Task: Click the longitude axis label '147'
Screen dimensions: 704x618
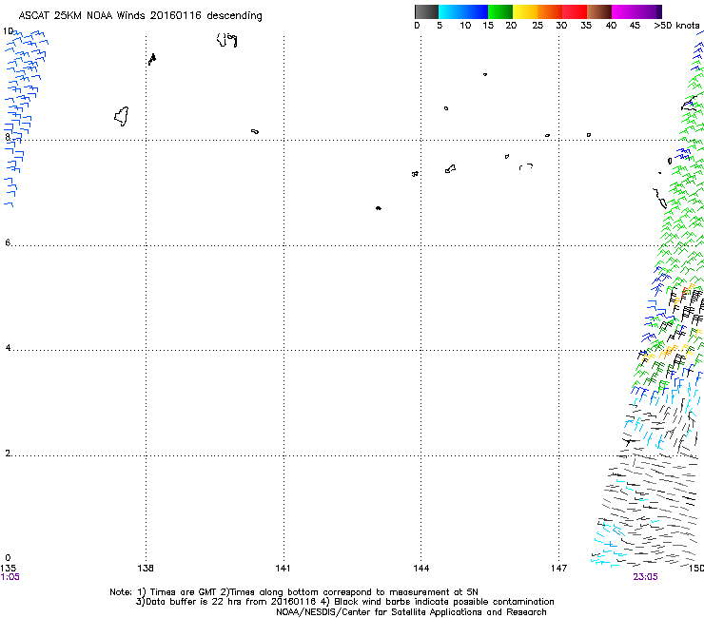Action: [x=559, y=569]
